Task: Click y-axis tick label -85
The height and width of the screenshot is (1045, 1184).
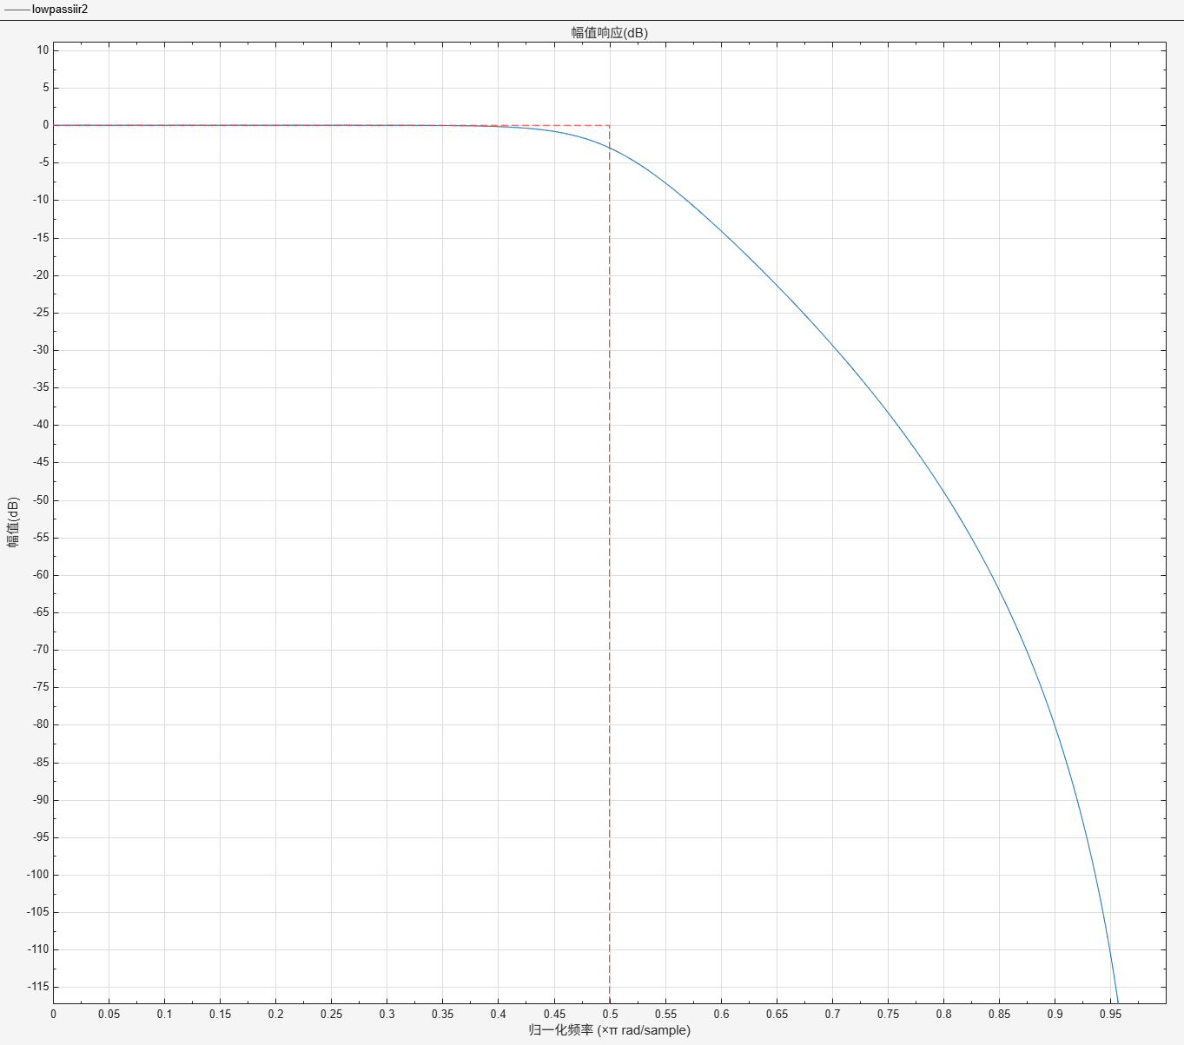Action: (x=41, y=763)
